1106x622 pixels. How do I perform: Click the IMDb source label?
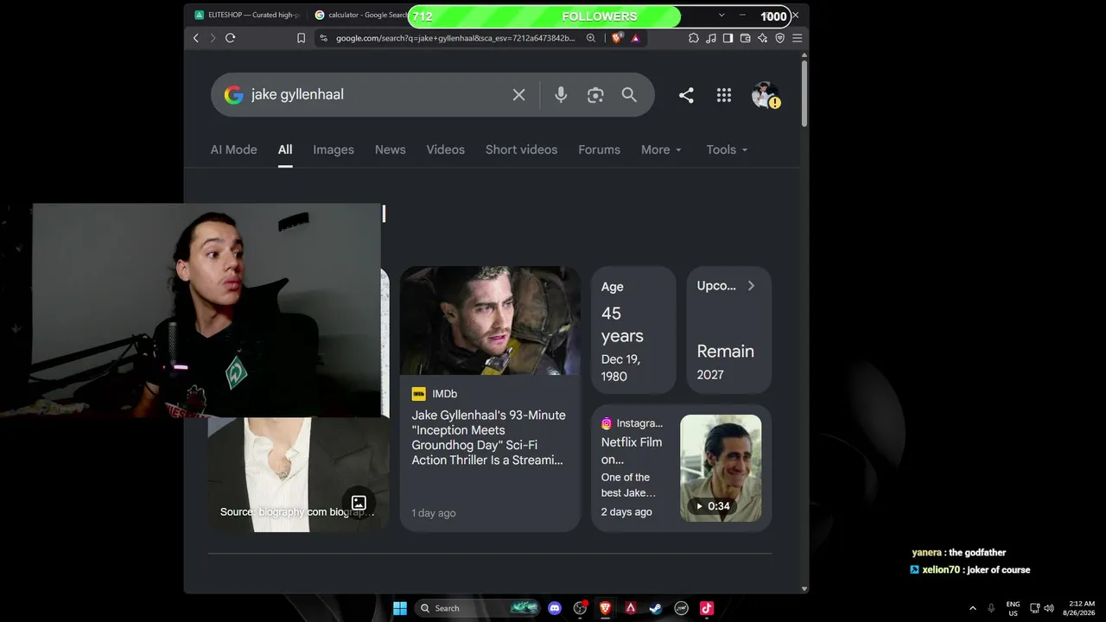pos(435,394)
